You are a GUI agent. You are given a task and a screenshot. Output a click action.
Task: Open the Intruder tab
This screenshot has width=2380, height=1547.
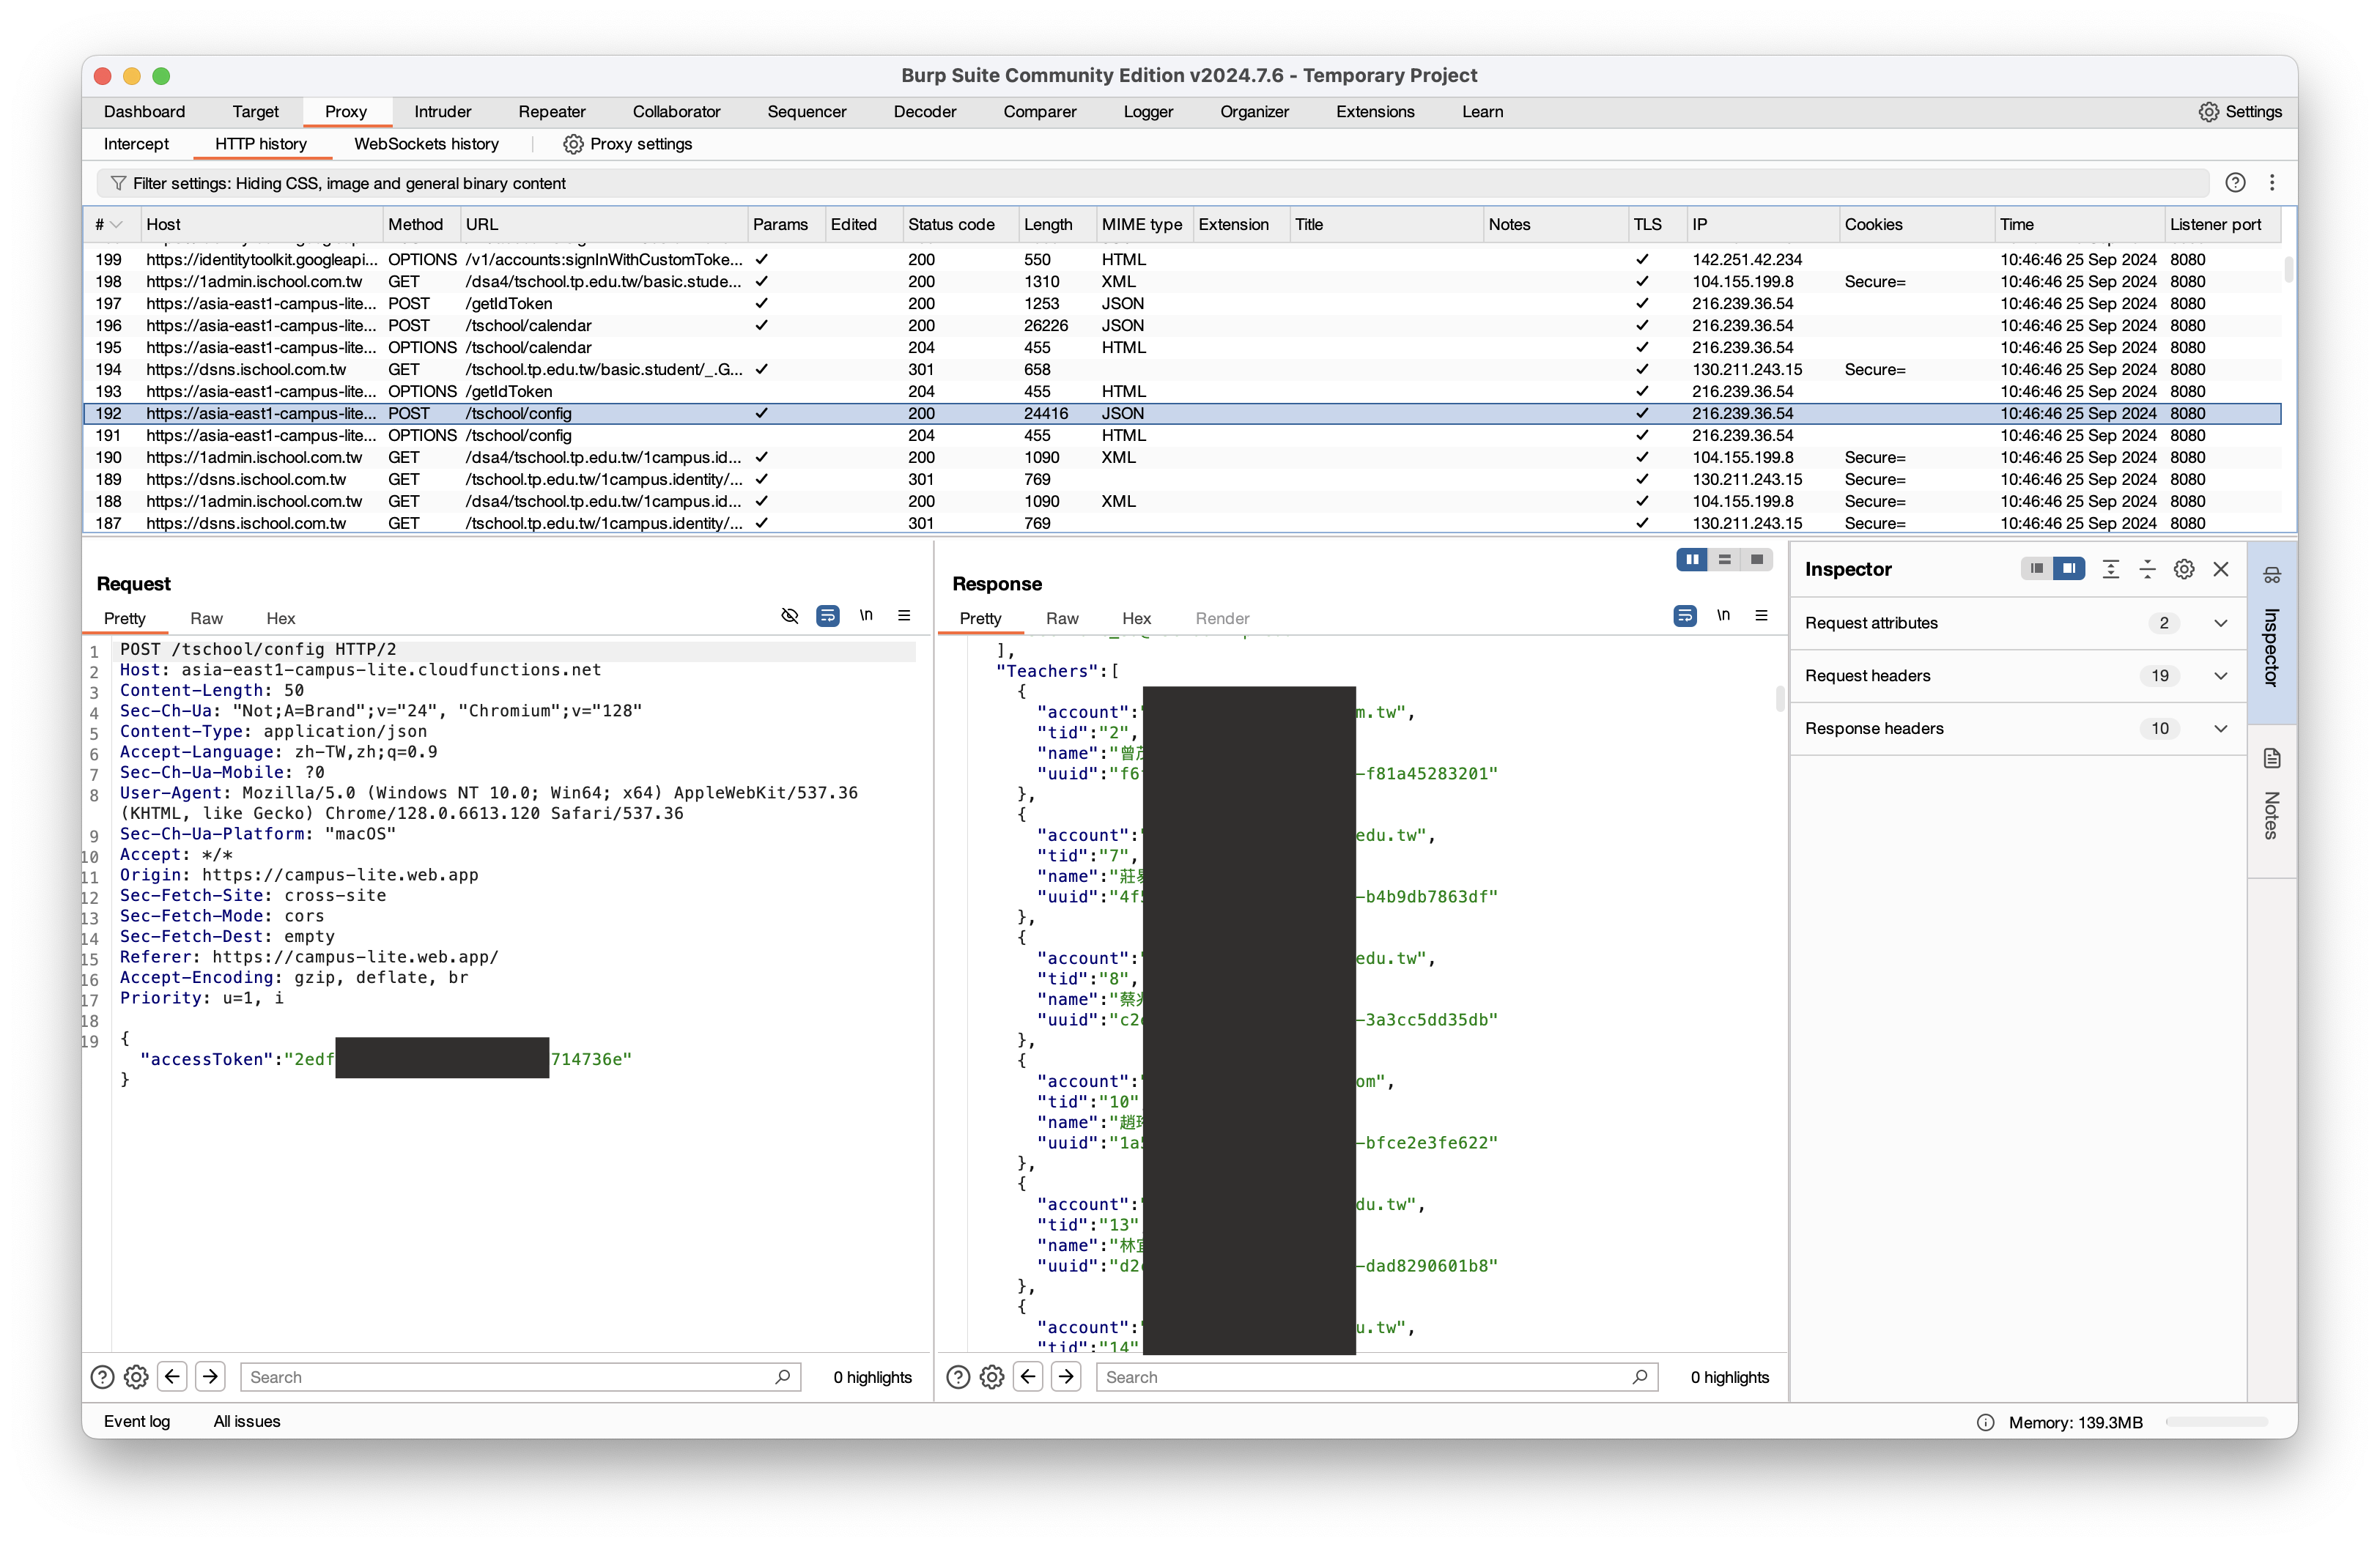(x=442, y=112)
